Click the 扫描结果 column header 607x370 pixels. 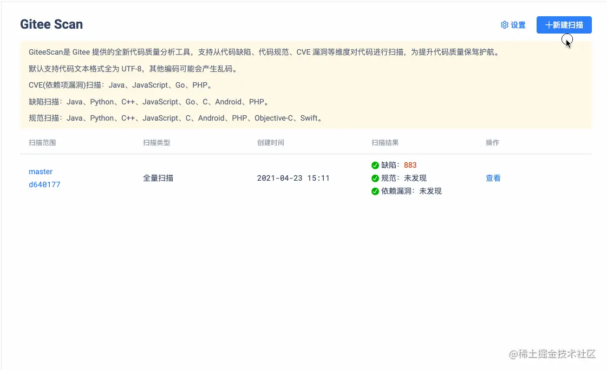(385, 142)
